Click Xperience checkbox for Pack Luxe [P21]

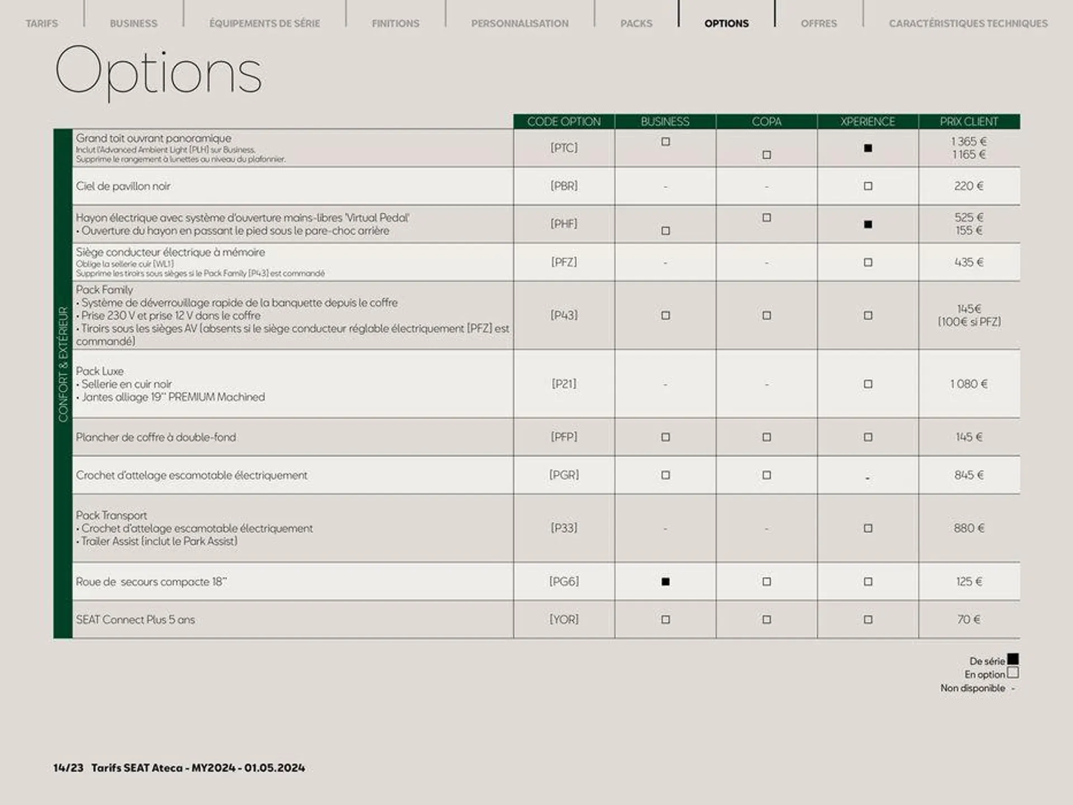pos(868,384)
